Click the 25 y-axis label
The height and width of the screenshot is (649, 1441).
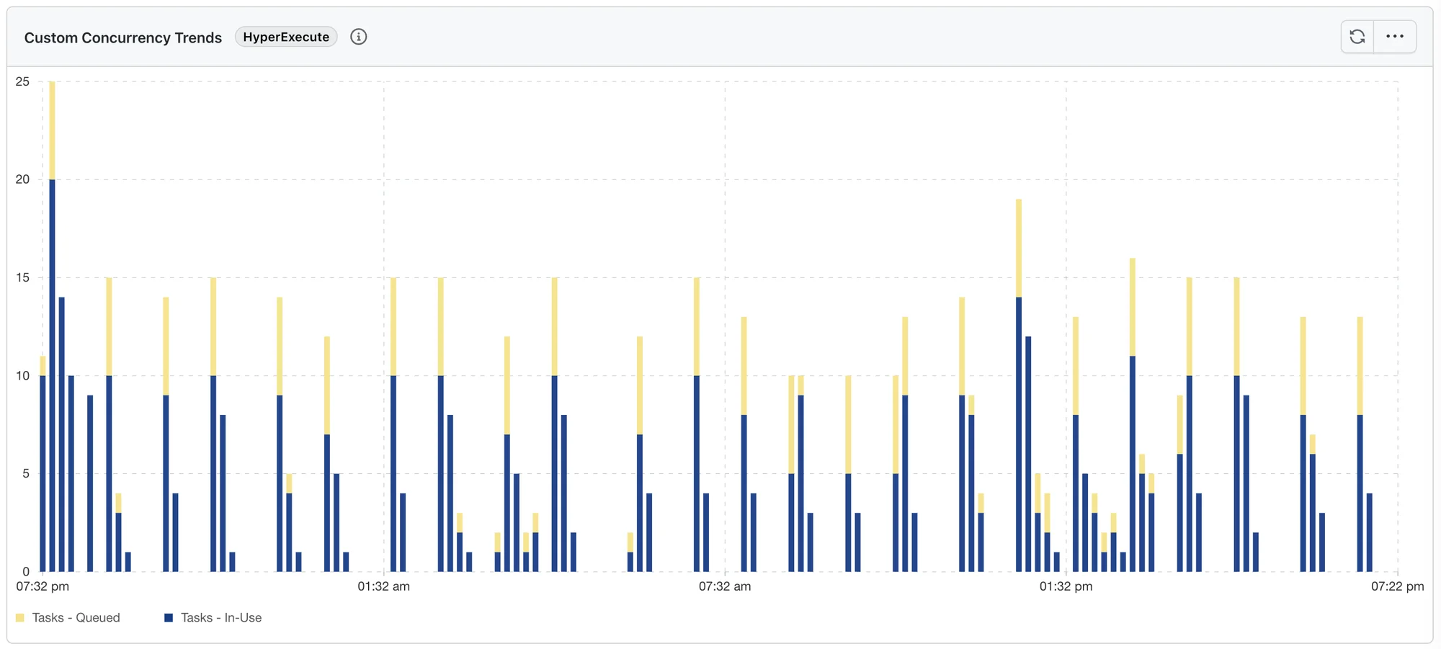click(x=22, y=81)
